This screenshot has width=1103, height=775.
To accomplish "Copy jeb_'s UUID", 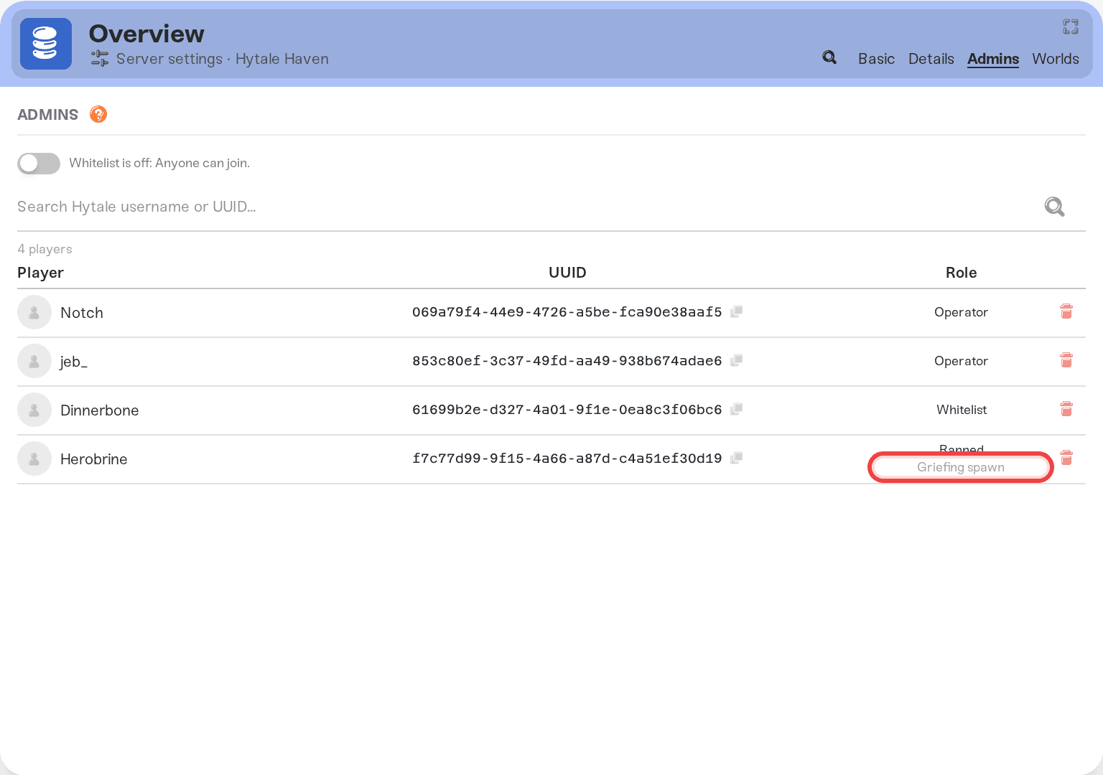I will coord(736,360).
